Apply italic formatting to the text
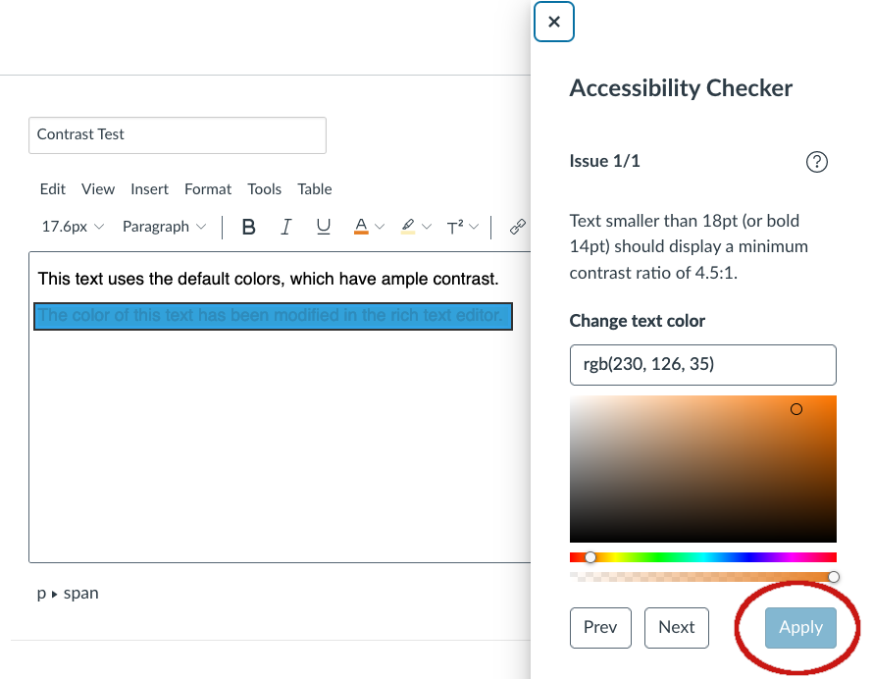Viewport: 872px width, 679px height. click(x=286, y=227)
